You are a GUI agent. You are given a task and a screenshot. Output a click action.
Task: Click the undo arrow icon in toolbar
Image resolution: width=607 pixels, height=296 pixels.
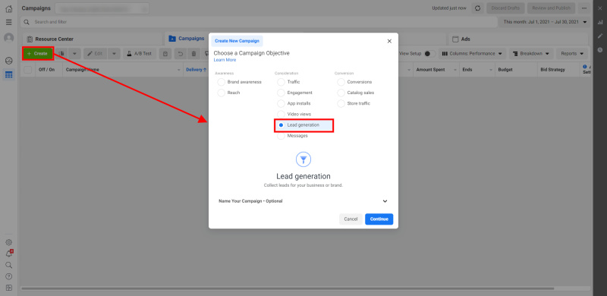click(181, 53)
